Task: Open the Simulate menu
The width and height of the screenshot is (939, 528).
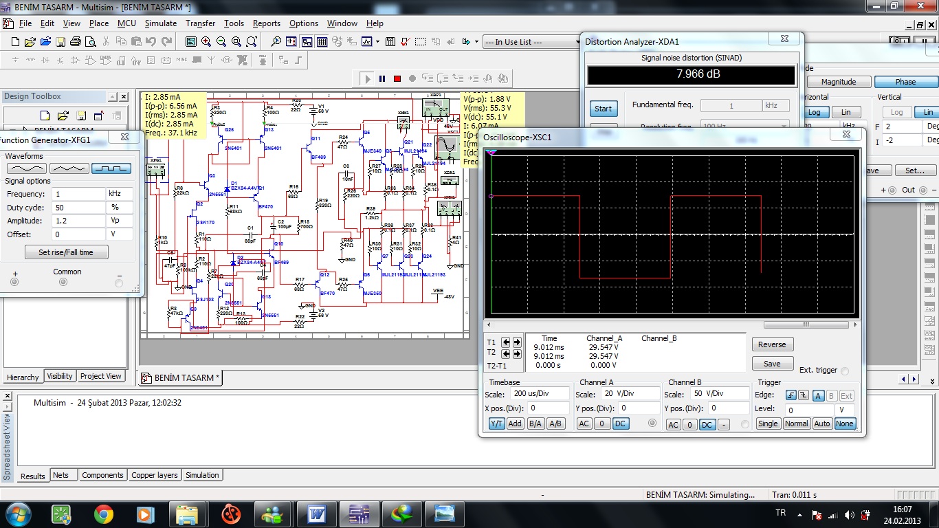Action: [x=160, y=23]
